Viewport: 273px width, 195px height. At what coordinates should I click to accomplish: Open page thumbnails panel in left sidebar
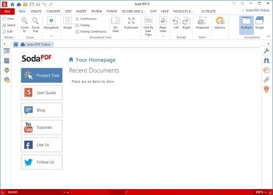7,51
